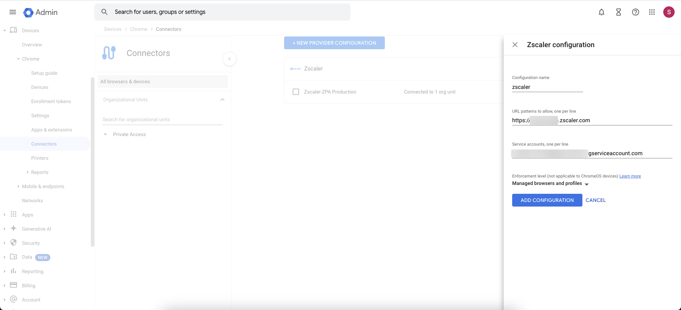The image size is (681, 310).
Task: Go to Devices breadcrumb
Action: [x=113, y=29]
